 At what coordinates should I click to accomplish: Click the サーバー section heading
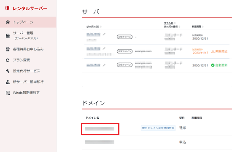93,12
